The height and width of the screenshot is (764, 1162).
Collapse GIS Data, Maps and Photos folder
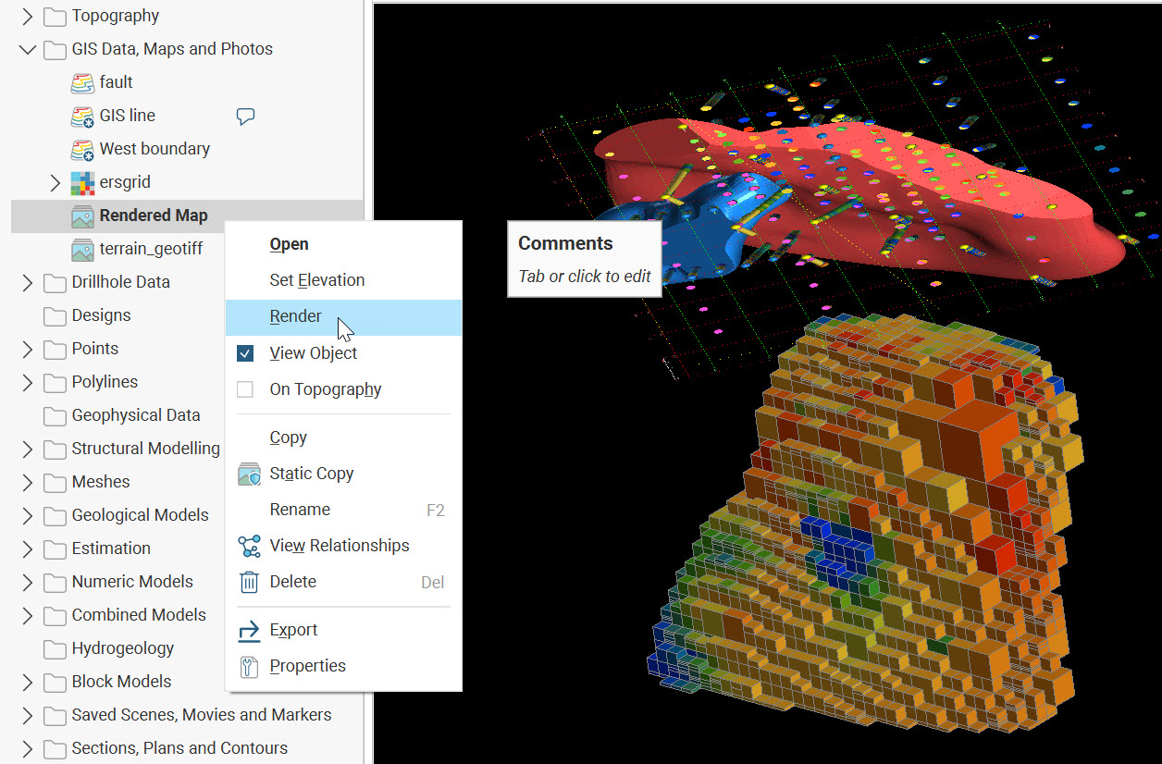[27, 49]
